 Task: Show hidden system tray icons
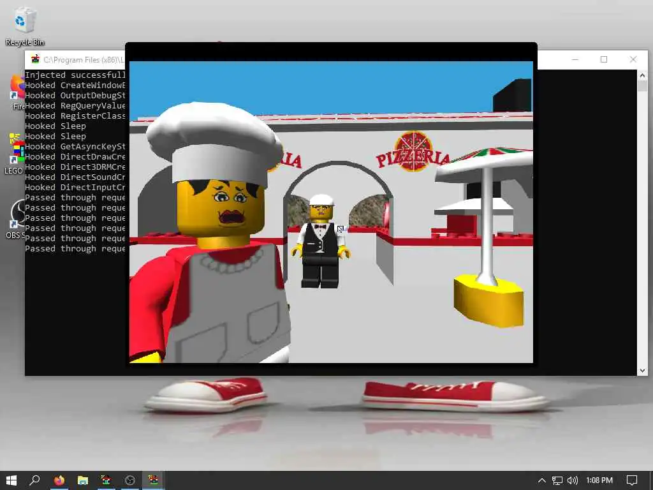[541, 480]
